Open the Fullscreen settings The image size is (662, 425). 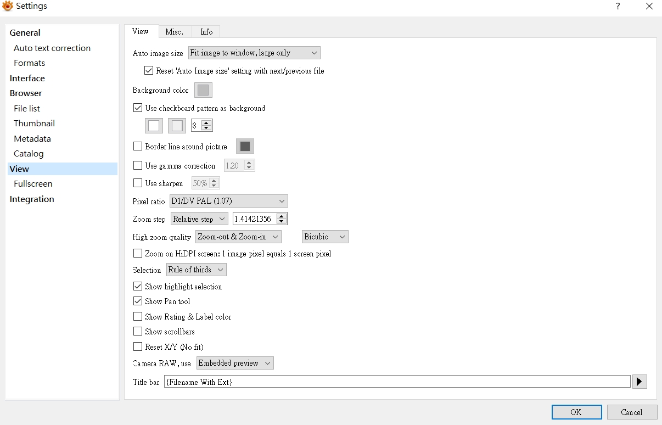(x=33, y=184)
